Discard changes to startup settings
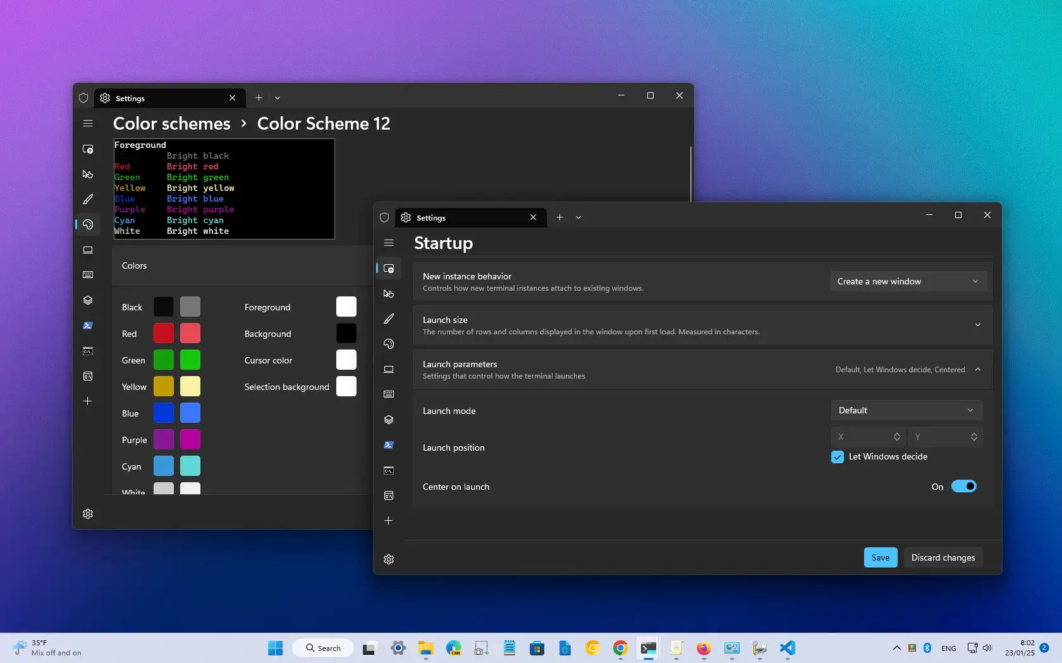This screenshot has width=1062, height=663. [943, 557]
